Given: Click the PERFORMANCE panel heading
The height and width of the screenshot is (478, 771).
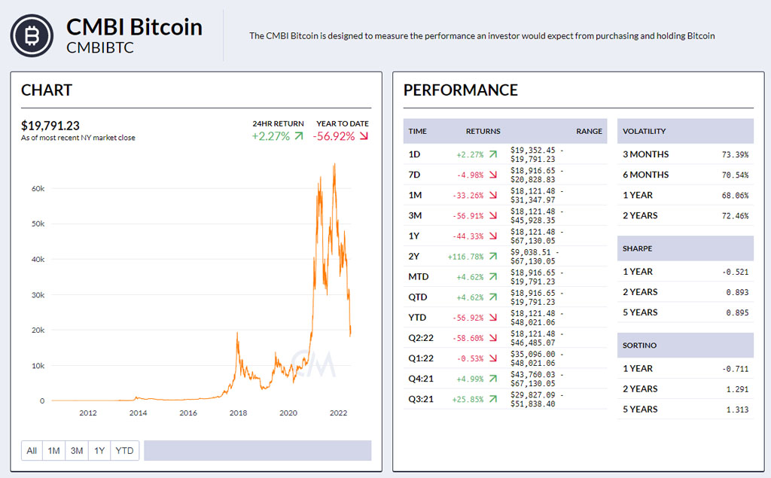Looking at the screenshot, I should point(460,90).
